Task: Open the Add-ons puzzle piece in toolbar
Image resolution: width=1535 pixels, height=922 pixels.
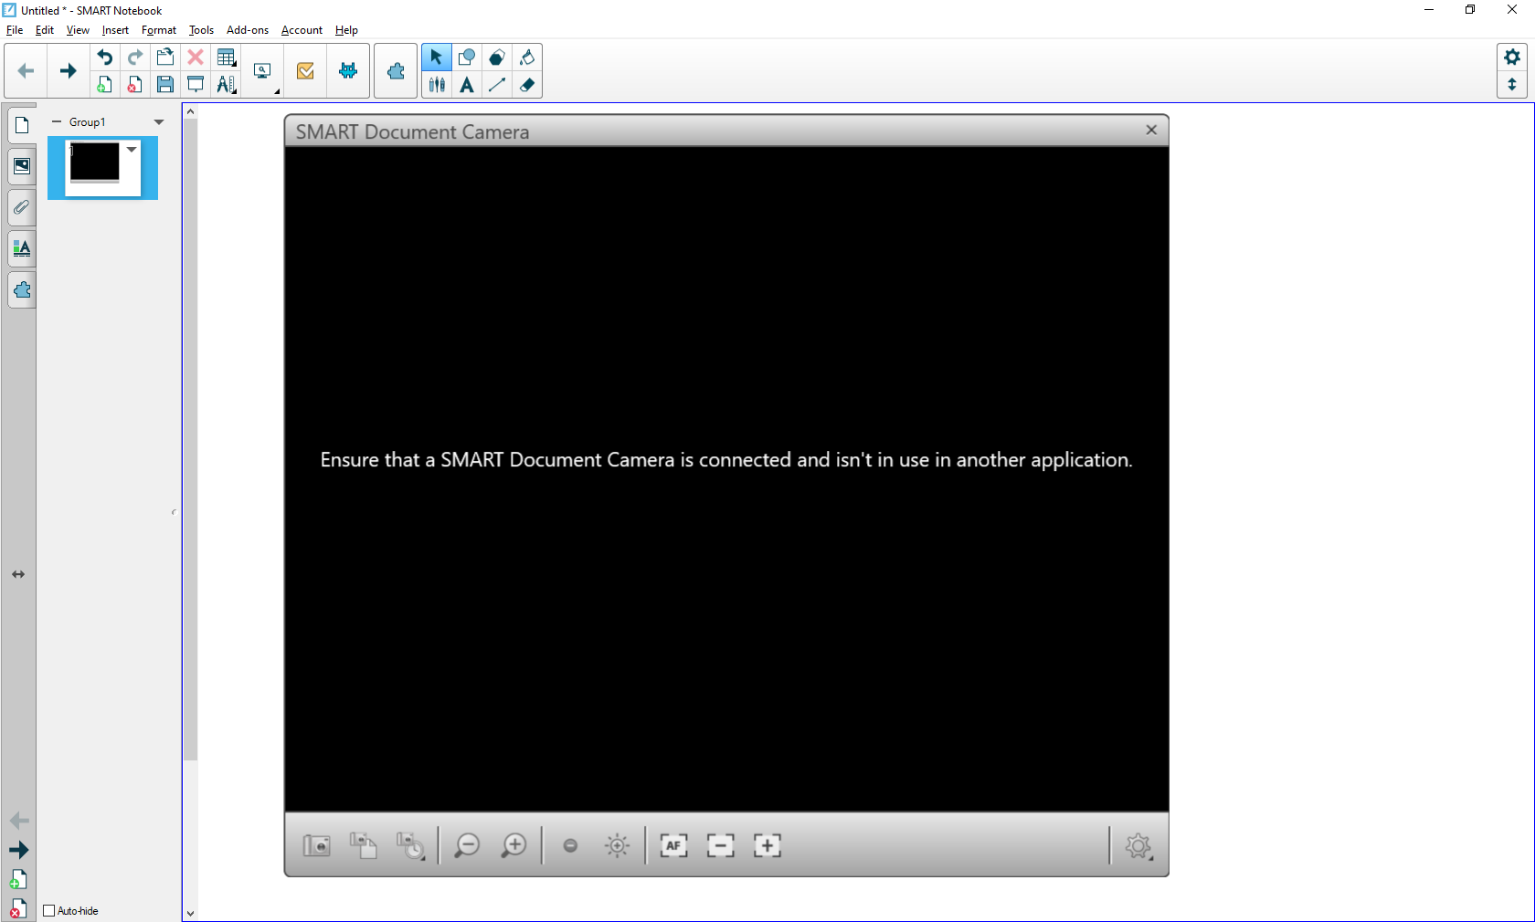Action: tap(396, 70)
